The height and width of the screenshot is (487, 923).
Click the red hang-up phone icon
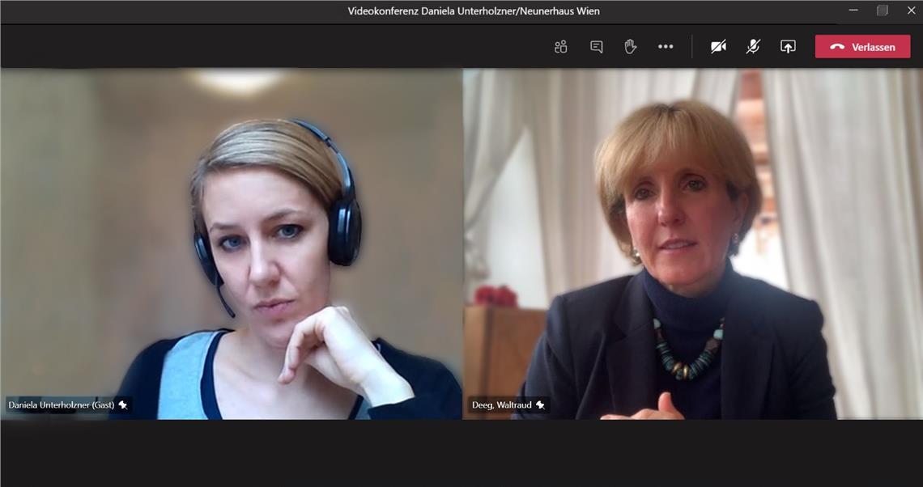[x=837, y=47]
